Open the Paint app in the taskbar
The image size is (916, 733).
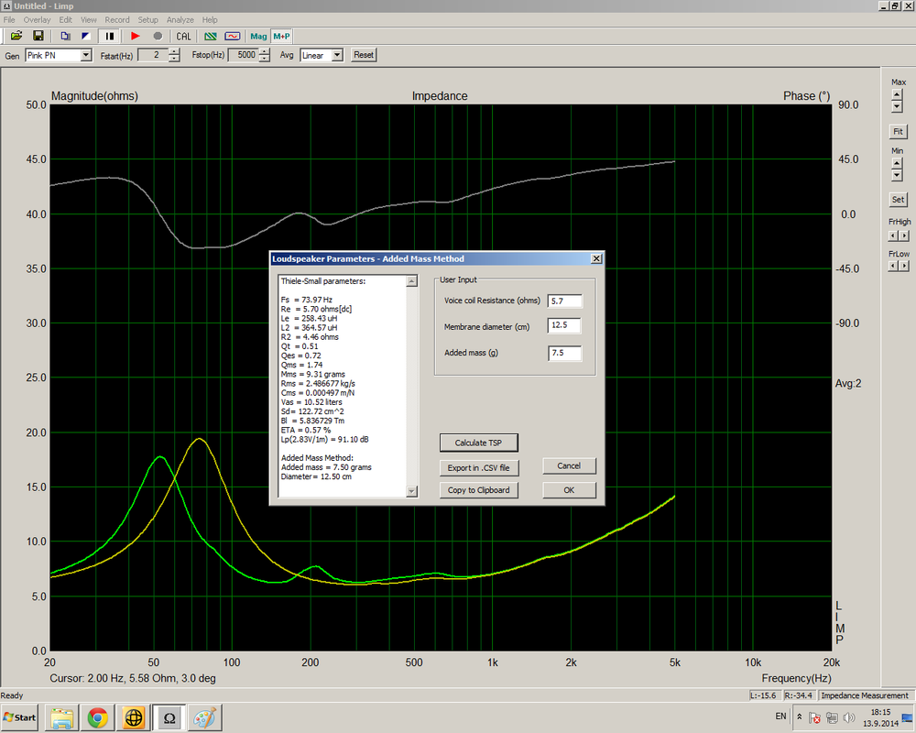[204, 717]
